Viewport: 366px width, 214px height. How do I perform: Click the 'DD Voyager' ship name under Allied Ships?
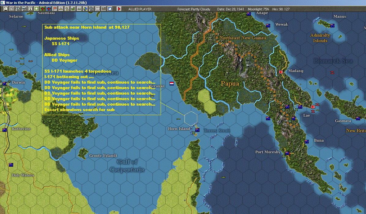(x=65, y=60)
